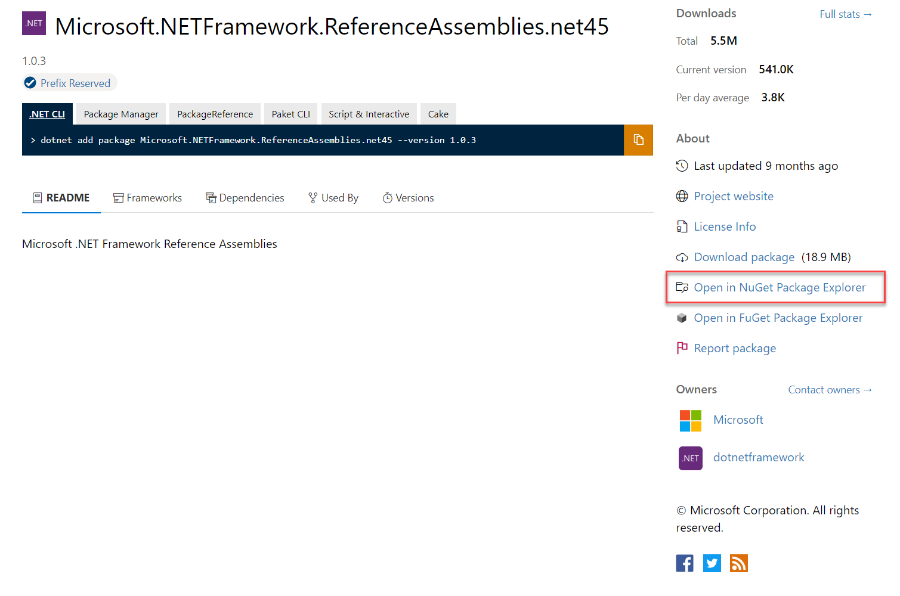Click the README description text

point(150,244)
